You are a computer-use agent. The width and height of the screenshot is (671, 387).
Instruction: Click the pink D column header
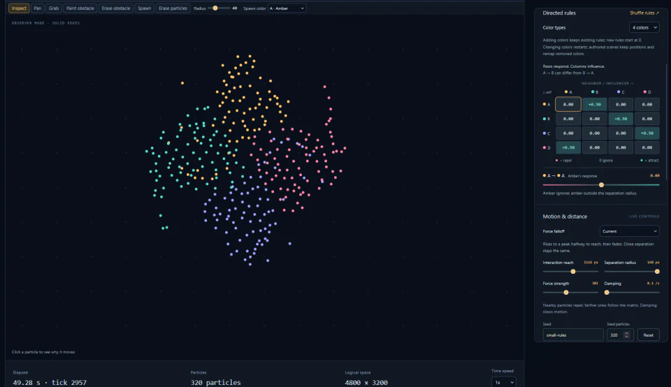click(x=647, y=92)
